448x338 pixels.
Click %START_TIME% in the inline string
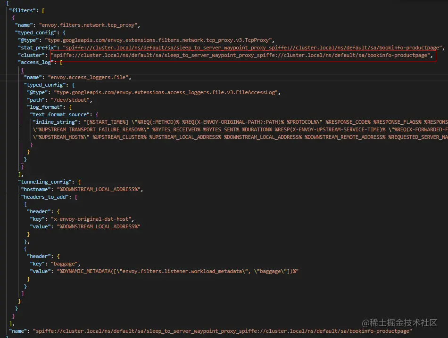tap(108, 122)
